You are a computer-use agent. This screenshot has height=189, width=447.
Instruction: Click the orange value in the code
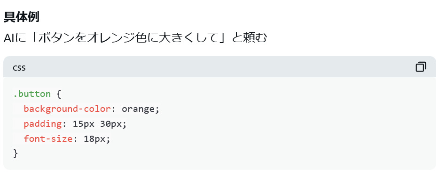click(139, 109)
